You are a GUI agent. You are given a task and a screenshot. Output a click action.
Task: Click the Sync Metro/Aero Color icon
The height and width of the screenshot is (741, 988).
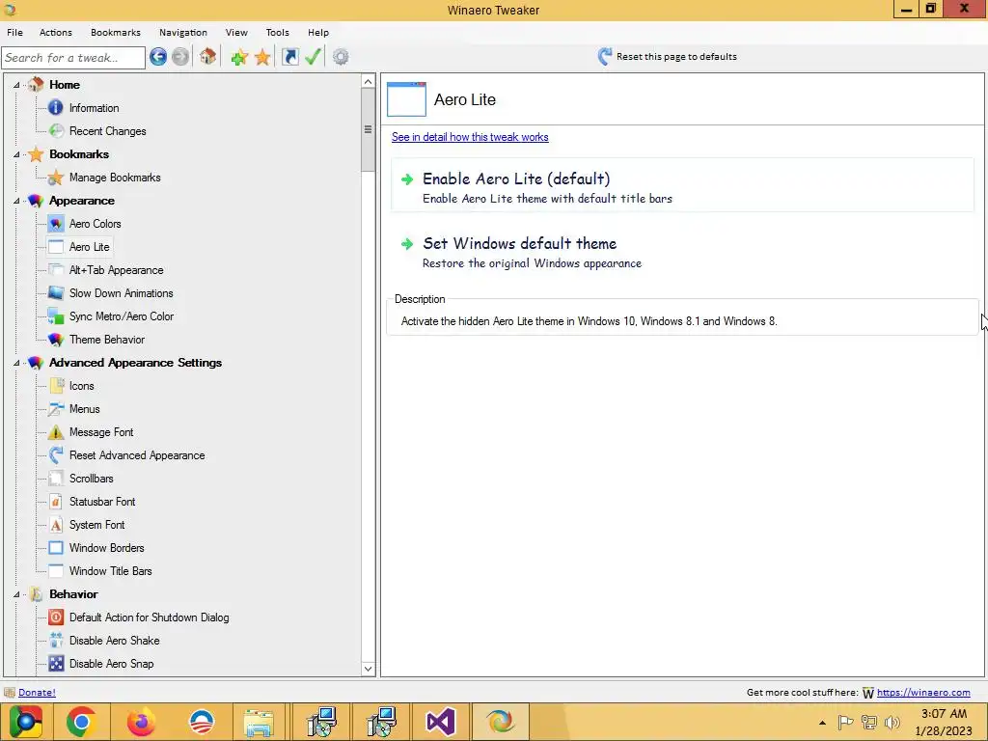tap(55, 316)
